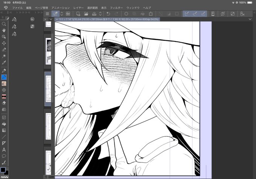The image size is (256, 179).
Task: Select the Blend tool
Action: coord(4,109)
